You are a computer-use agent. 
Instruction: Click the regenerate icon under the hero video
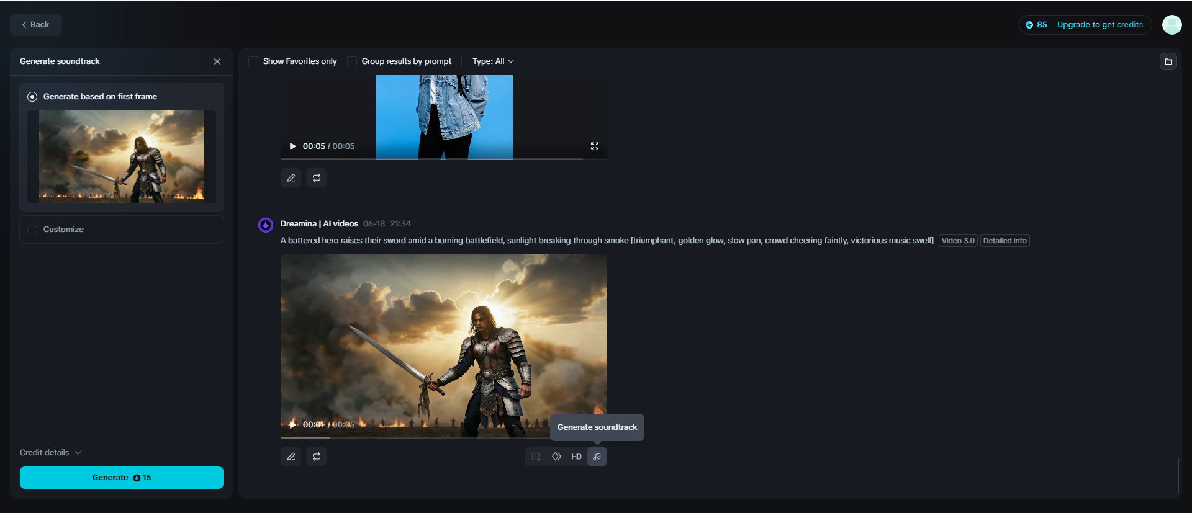(317, 457)
